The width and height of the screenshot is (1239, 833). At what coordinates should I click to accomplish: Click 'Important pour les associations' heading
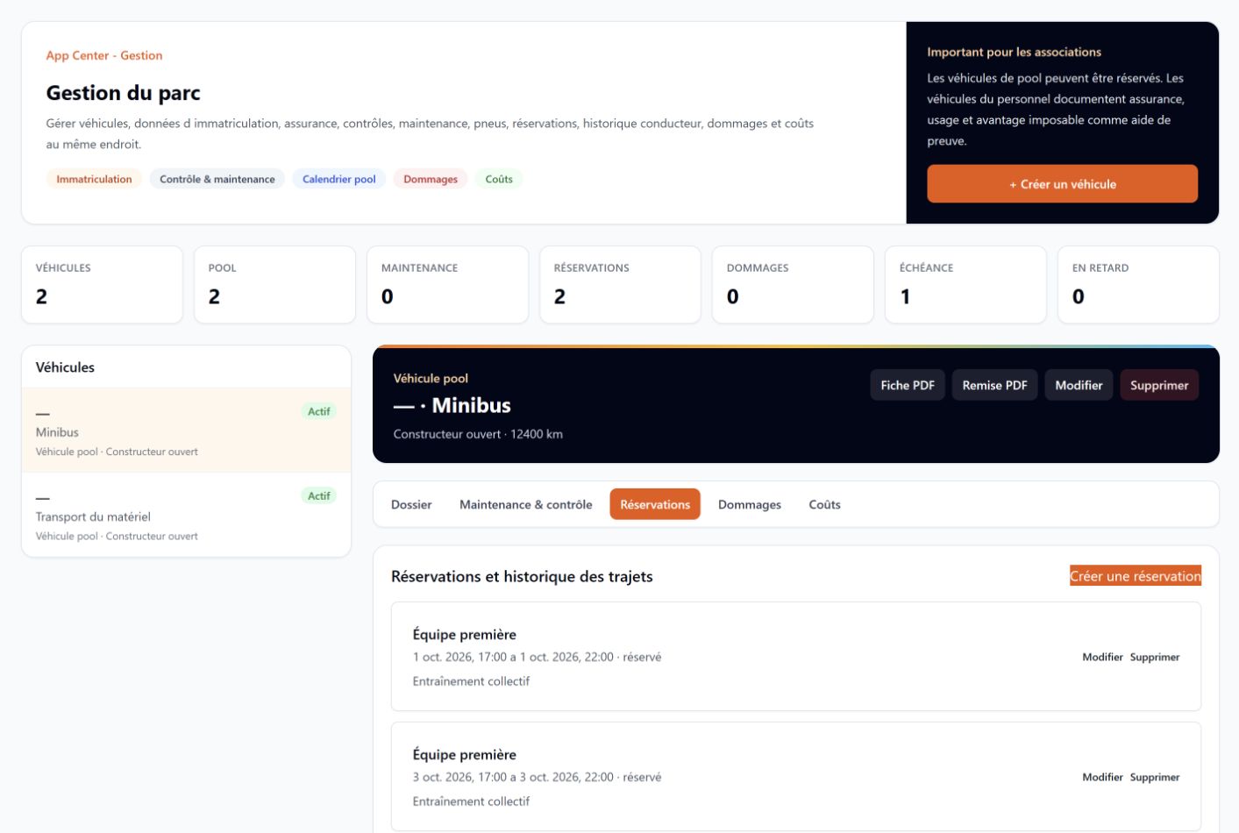(x=1014, y=52)
